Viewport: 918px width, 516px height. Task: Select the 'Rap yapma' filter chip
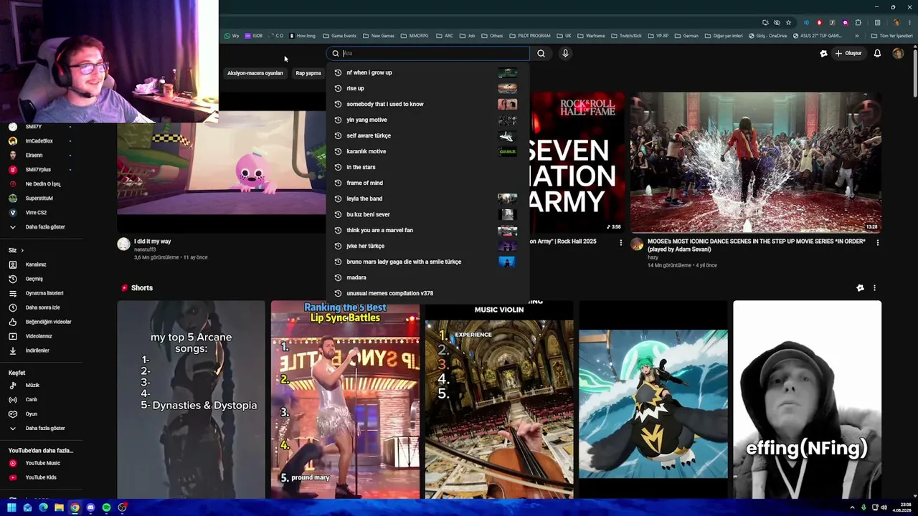click(308, 73)
